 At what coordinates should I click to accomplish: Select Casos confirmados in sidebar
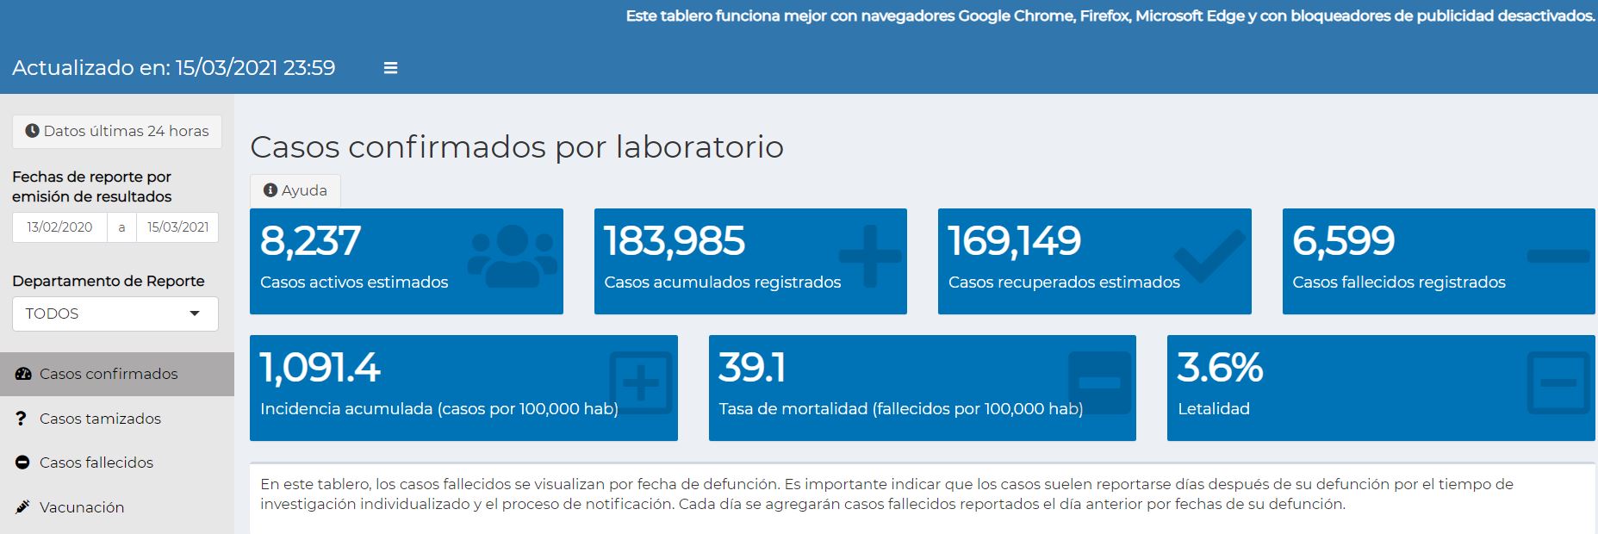tap(117, 374)
